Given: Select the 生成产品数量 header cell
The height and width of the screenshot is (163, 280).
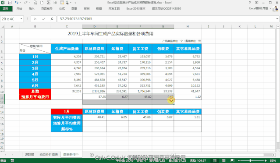Looking at the screenshot, I should click(x=67, y=49).
